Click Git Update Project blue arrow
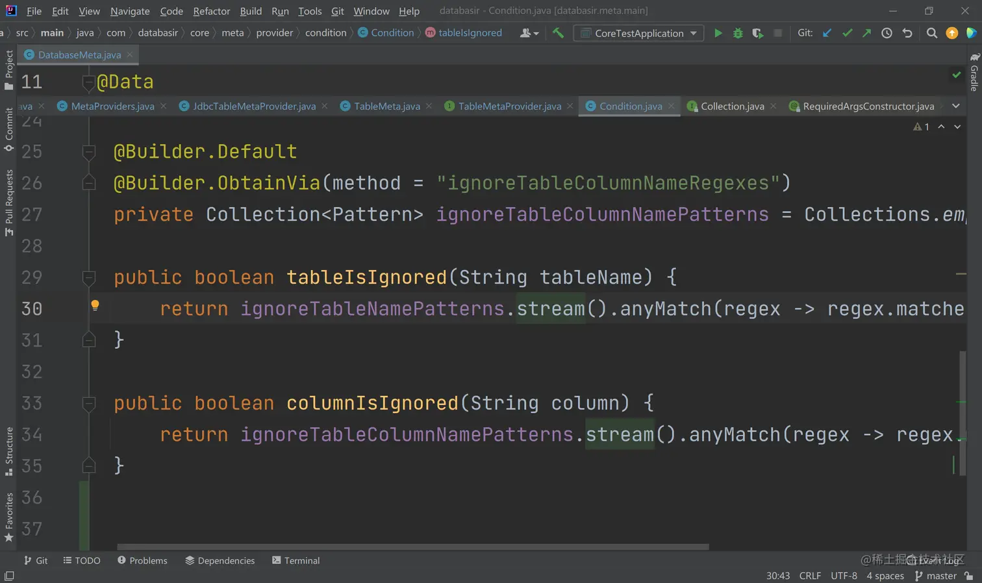This screenshot has height=583, width=982. coord(827,33)
